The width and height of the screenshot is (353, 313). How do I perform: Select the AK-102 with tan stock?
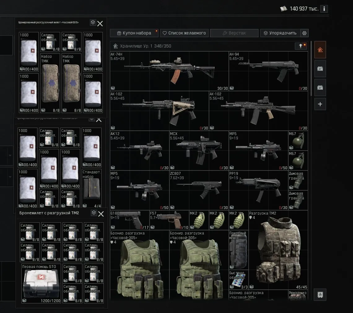coord(159,111)
